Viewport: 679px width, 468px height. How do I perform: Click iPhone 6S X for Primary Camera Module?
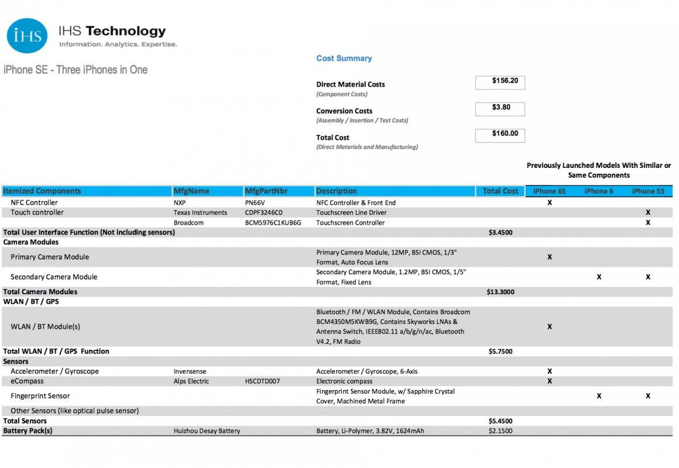pos(550,257)
